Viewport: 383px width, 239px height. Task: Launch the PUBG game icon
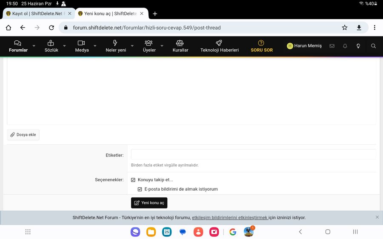249,232
